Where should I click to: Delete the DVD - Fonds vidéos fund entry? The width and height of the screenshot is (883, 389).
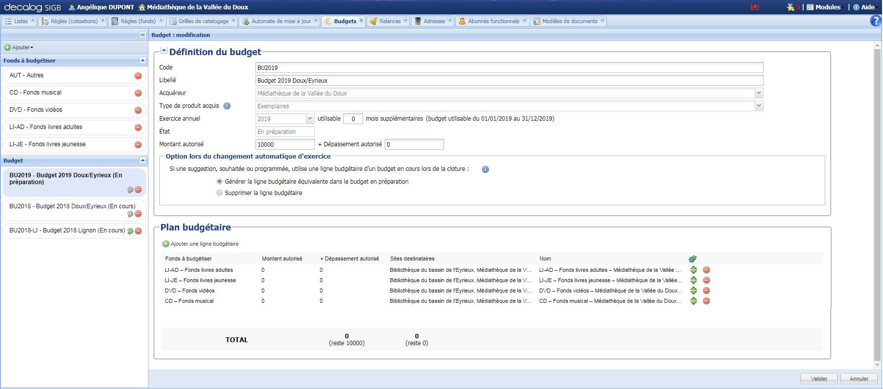[x=138, y=110]
